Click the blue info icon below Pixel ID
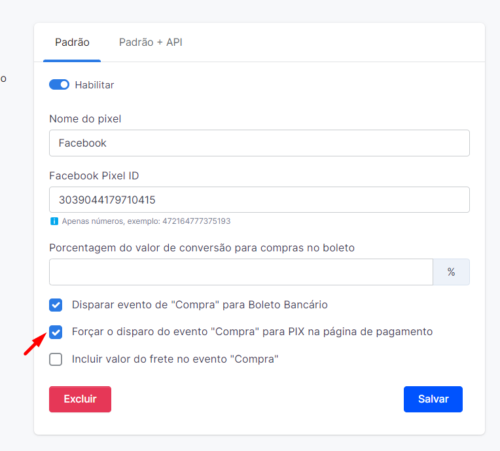This screenshot has height=451, width=500. tap(54, 221)
